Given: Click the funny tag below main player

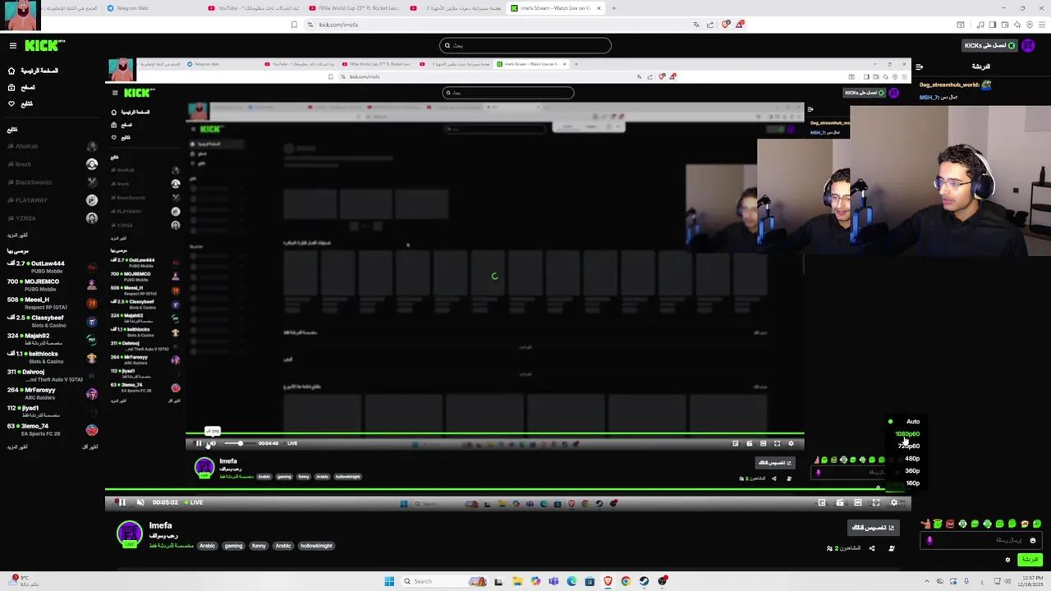Looking at the screenshot, I should [x=259, y=546].
